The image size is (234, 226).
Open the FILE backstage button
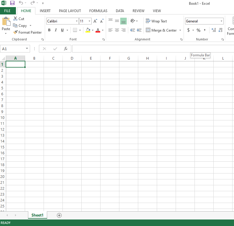tap(7, 11)
